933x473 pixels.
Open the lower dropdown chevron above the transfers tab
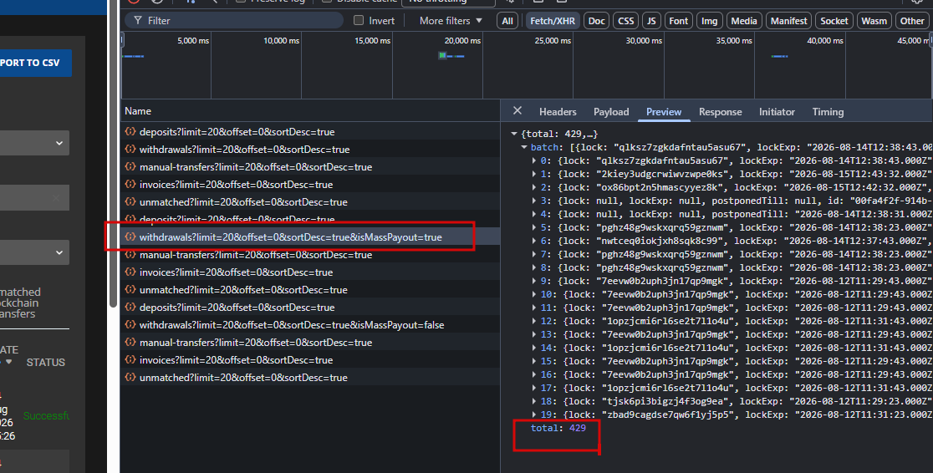tap(59, 252)
